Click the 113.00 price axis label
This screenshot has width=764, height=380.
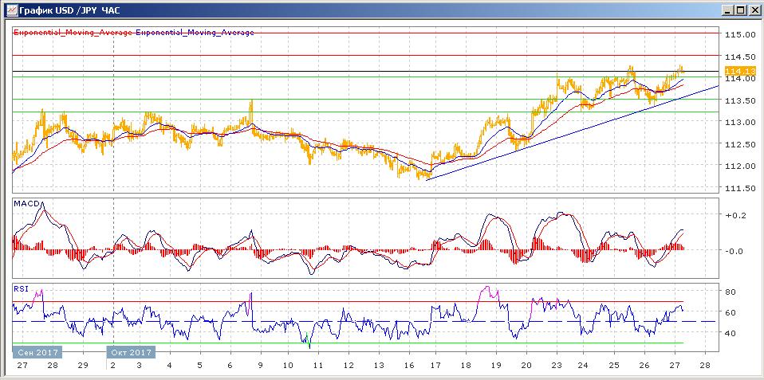(x=739, y=122)
